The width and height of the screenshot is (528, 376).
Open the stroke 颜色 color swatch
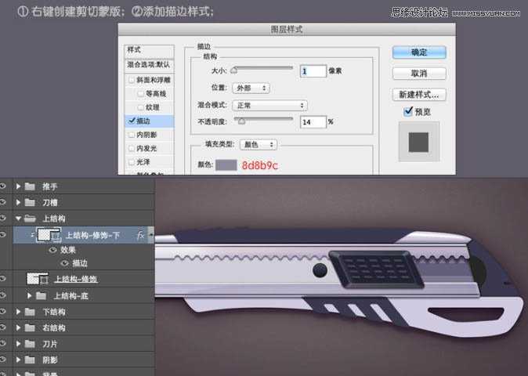226,165
